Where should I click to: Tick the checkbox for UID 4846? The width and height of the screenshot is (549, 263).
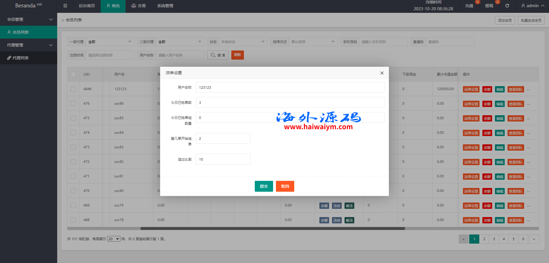coord(73,89)
